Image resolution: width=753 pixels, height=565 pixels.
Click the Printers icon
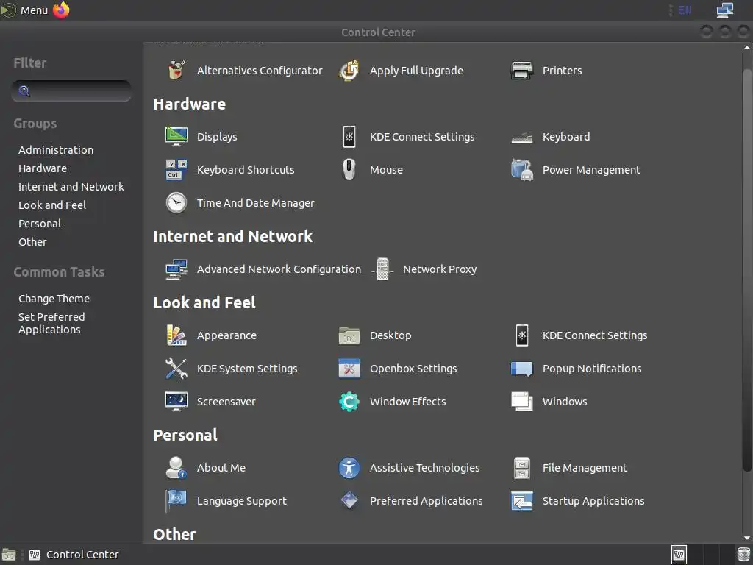coord(522,71)
